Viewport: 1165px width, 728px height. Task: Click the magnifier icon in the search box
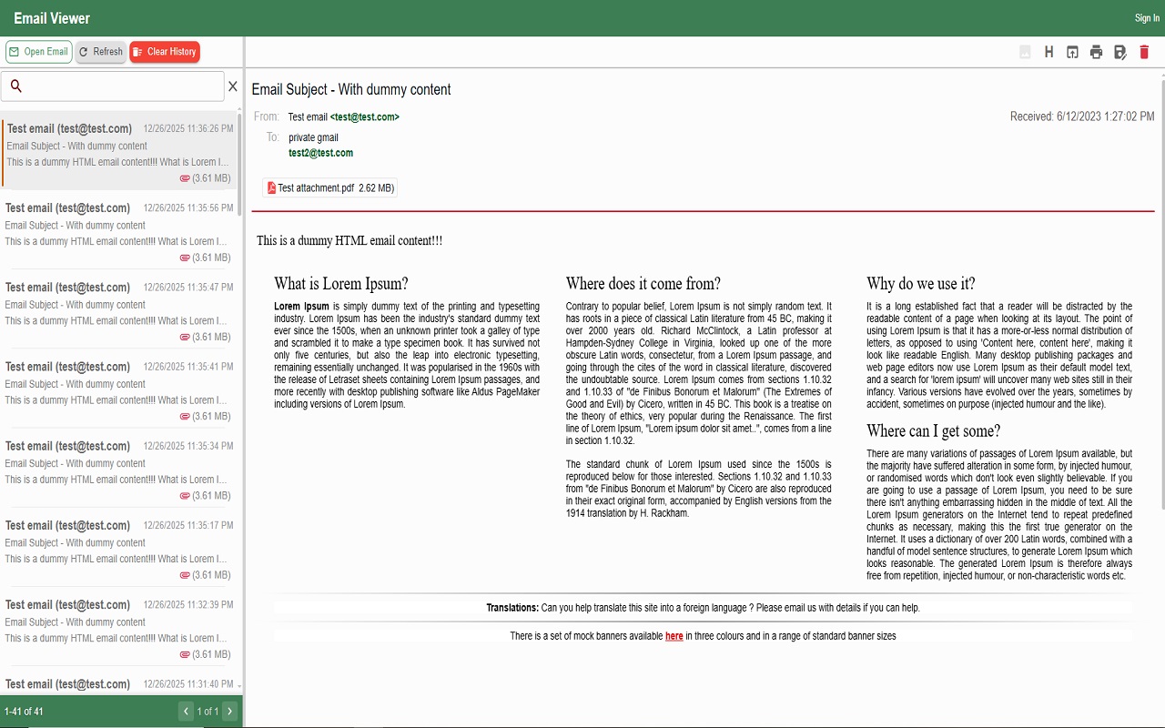[x=15, y=86]
